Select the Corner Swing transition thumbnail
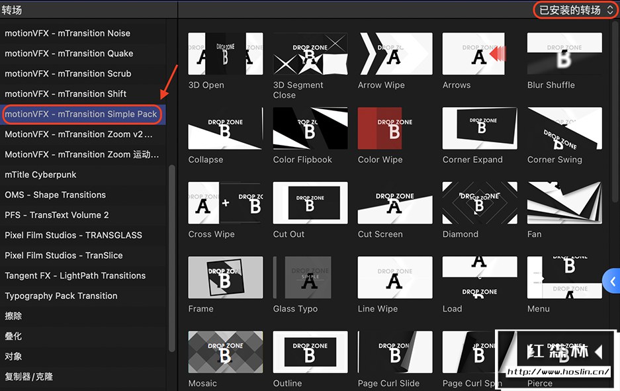This screenshot has height=391, width=620. click(564, 128)
